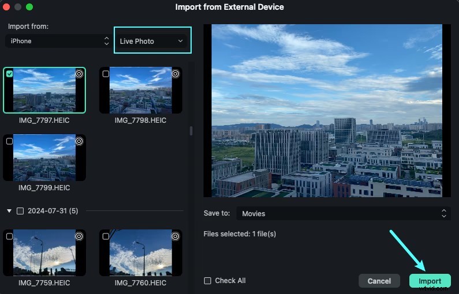Viewport: 459px width, 294px height.
Task: Click the Import from: label
Action: click(28, 27)
